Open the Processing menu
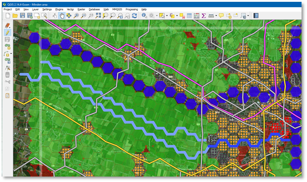Viewport: 307px width, 182px height. pyautogui.click(x=132, y=9)
